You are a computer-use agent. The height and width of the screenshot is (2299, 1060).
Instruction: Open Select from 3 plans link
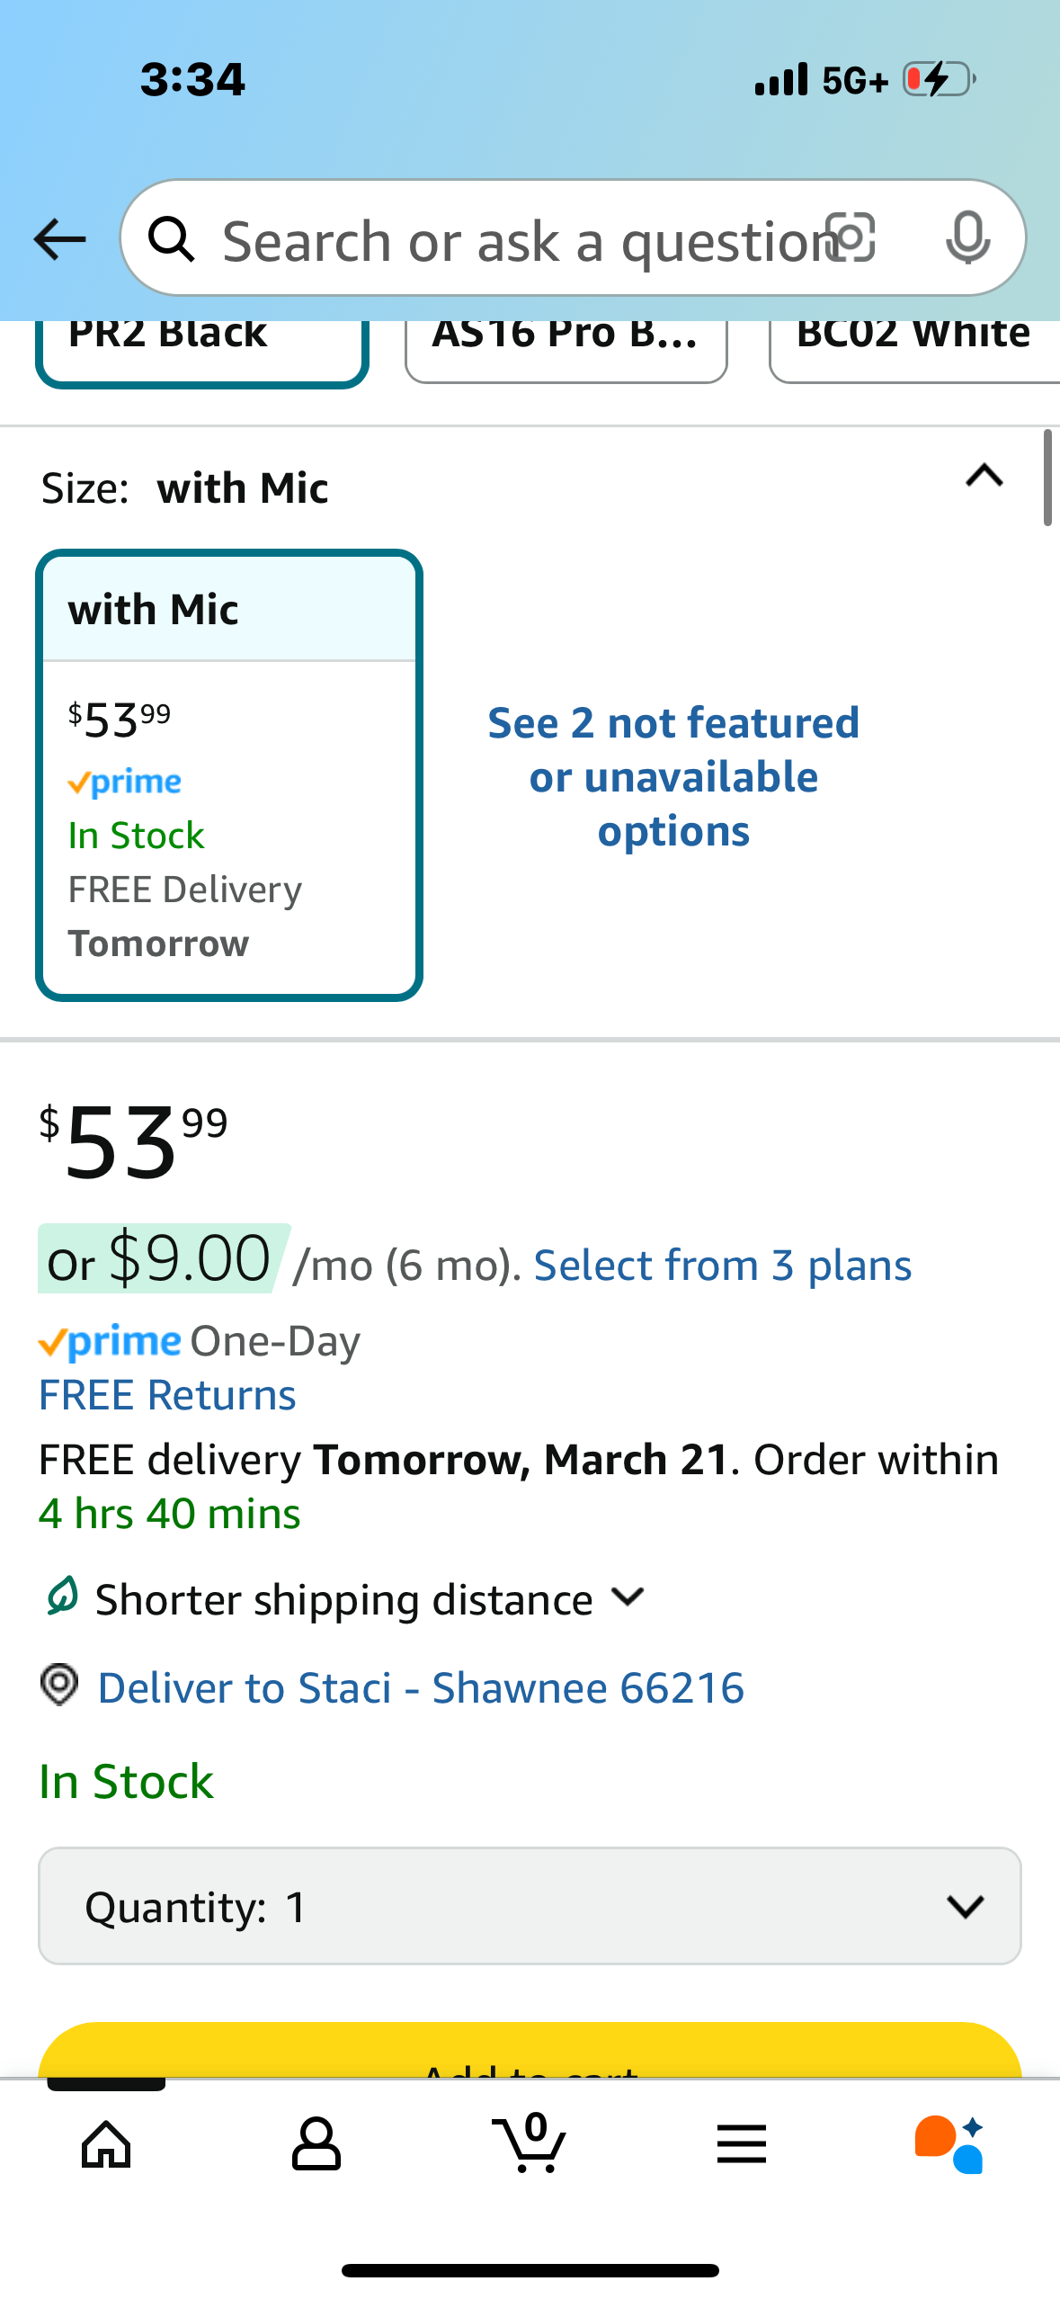(x=723, y=1266)
